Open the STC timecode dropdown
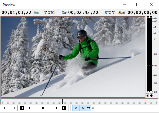This screenshot has height=113, width=159. [x=110, y=13]
